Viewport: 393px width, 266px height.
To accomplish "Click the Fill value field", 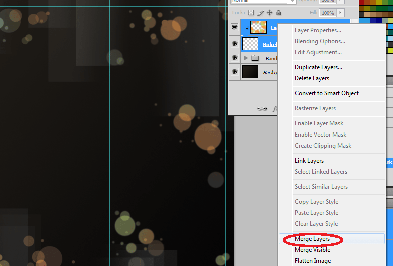I will pos(327,13).
